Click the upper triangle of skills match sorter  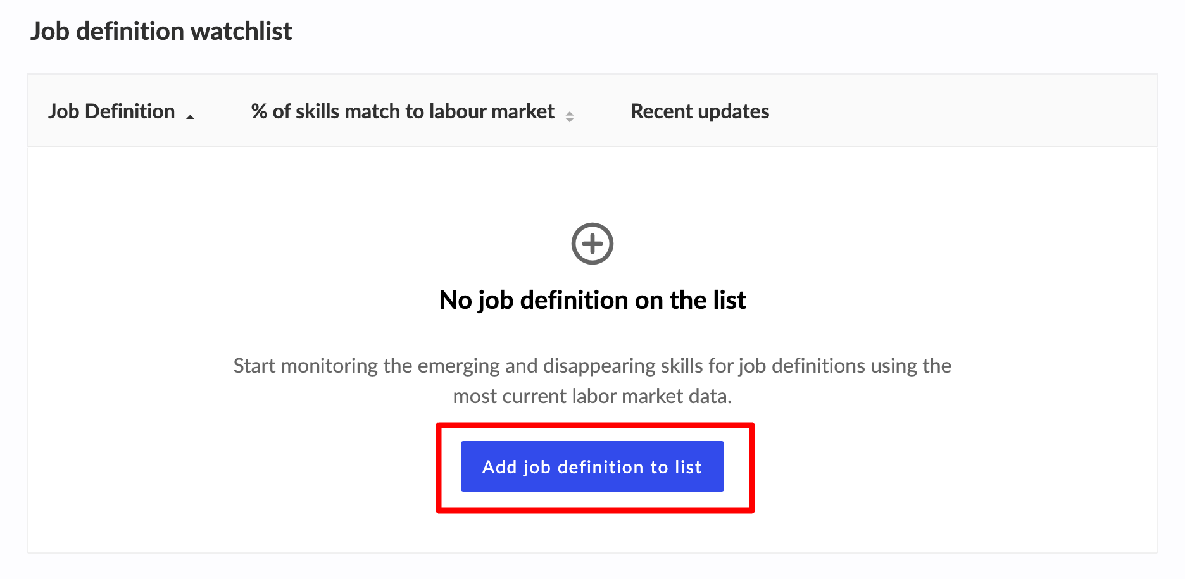click(x=570, y=113)
